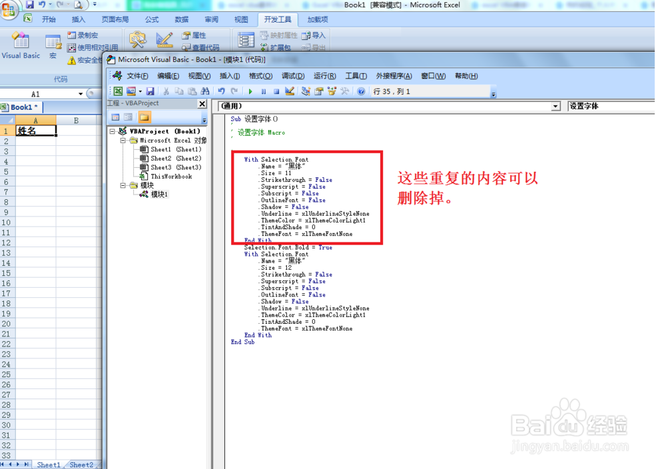Click 录制宏 in the Excel ribbon
The height and width of the screenshot is (469, 666).
(x=83, y=35)
